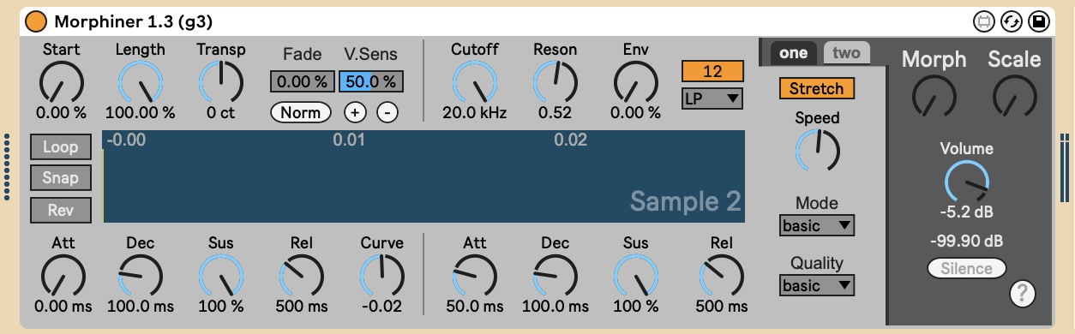Viewport: 1075px width, 334px height.
Task: Click the Sample 2 waveform display
Action: pyautogui.click(x=423, y=176)
